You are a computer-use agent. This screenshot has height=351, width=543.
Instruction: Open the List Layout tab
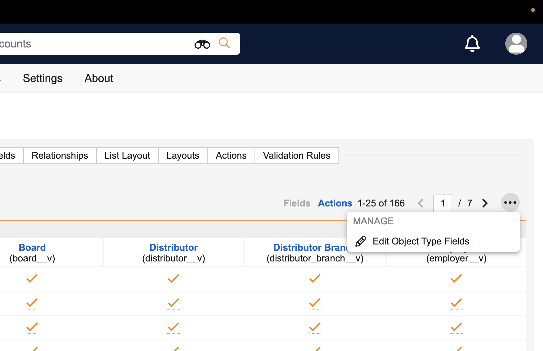pos(127,156)
